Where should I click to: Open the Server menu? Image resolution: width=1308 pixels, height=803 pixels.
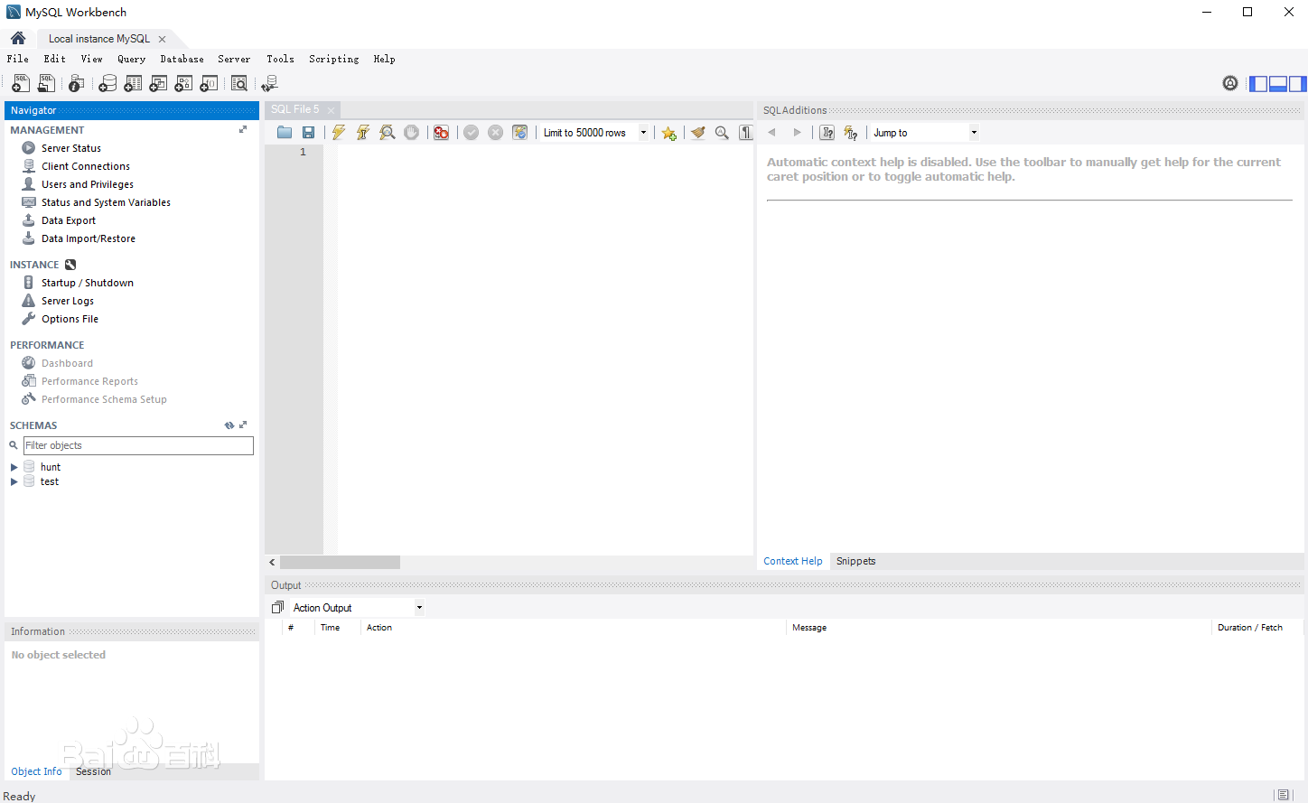tap(234, 59)
